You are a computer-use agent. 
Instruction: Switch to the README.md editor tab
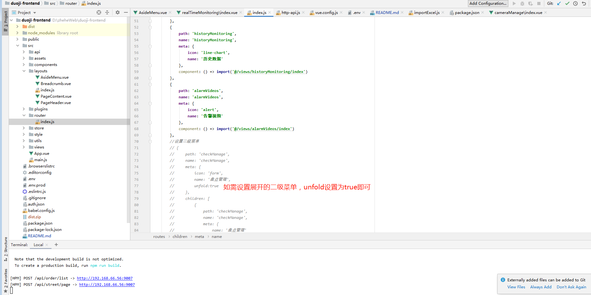[x=387, y=13]
